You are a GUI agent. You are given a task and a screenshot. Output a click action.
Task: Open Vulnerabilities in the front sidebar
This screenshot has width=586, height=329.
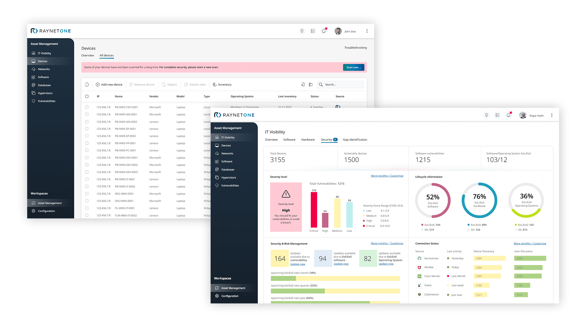(x=230, y=186)
